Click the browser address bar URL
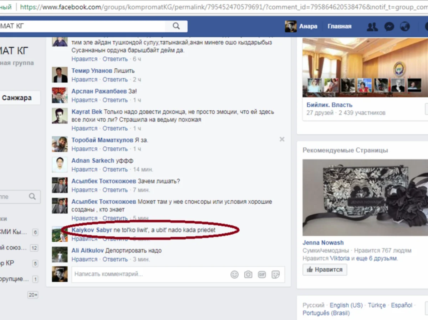Image resolution: width=428 pixels, height=320 pixels. [224, 7]
